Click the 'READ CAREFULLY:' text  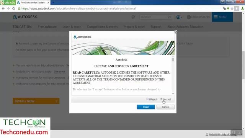pyautogui.click(x=86, y=72)
